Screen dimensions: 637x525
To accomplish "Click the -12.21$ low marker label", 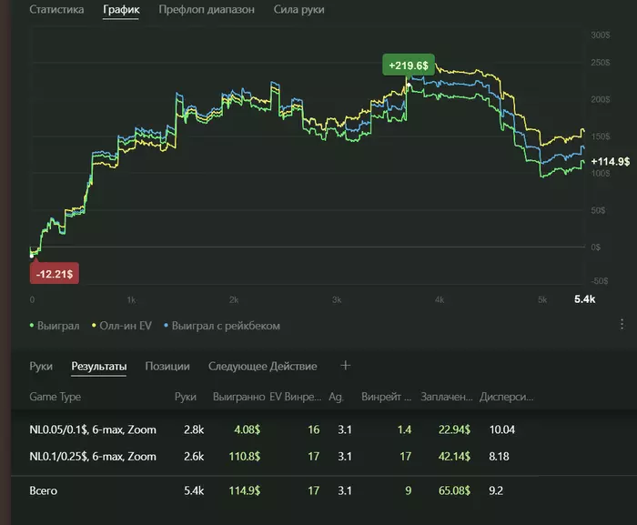I will 55,274.
